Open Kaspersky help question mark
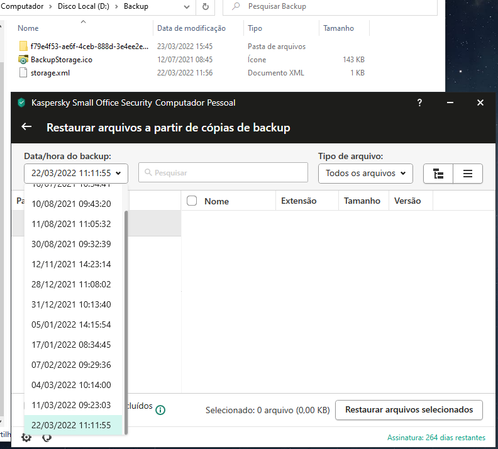The width and height of the screenshot is (498, 449). pos(419,103)
